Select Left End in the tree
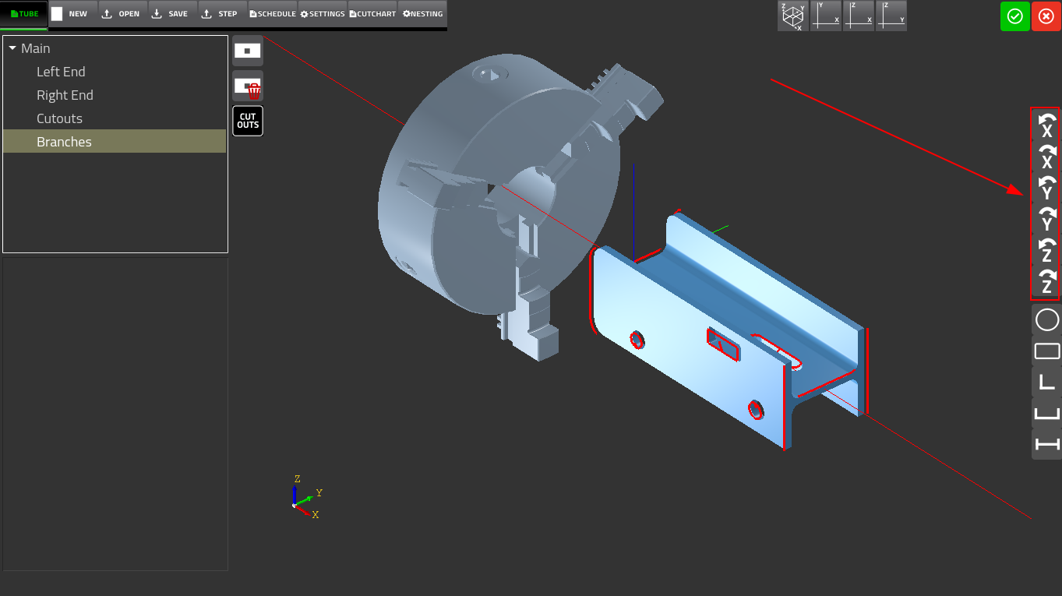Image resolution: width=1062 pixels, height=596 pixels. pos(61,71)
